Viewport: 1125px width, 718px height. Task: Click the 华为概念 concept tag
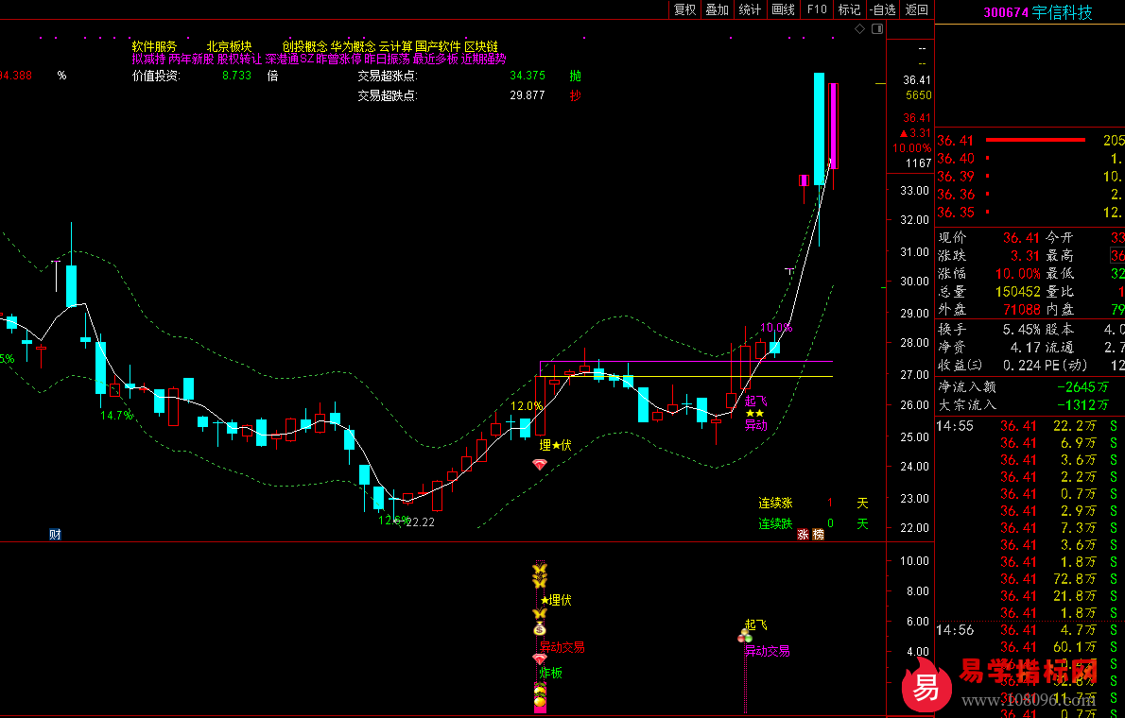[x=353, y=46]
